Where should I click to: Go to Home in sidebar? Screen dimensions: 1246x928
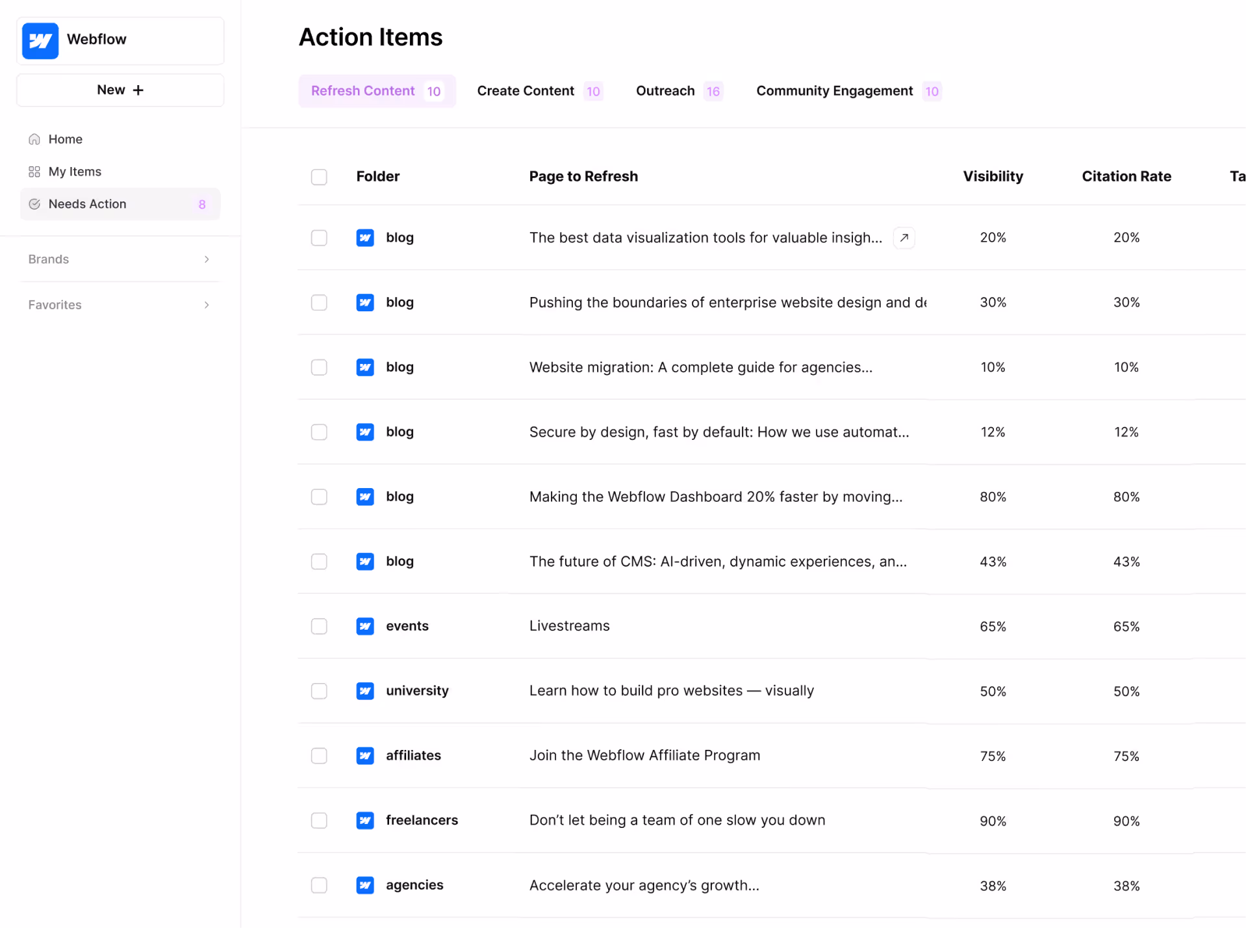click(120, 139)
